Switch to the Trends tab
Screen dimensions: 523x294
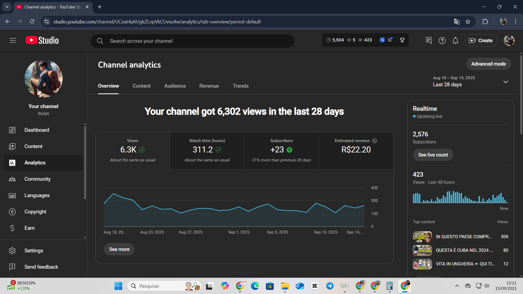(x=241, y=86)
